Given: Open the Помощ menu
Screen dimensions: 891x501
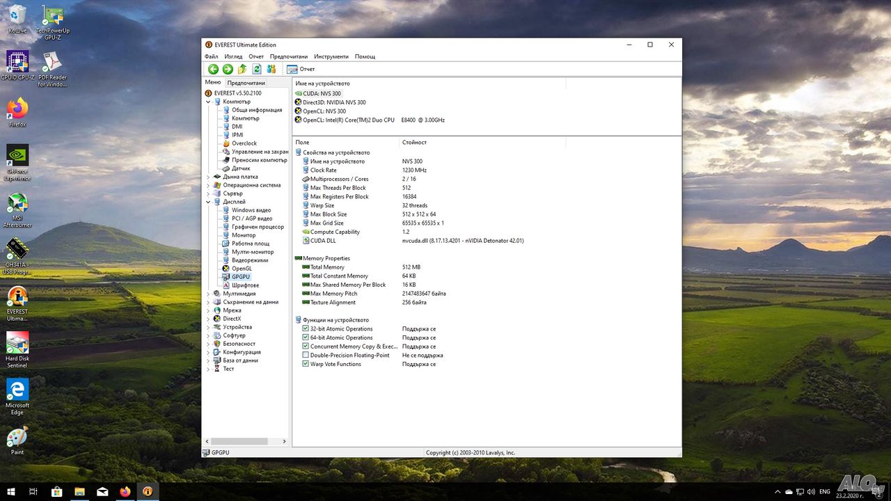Looking at the screenshot, I should (365, 56).
